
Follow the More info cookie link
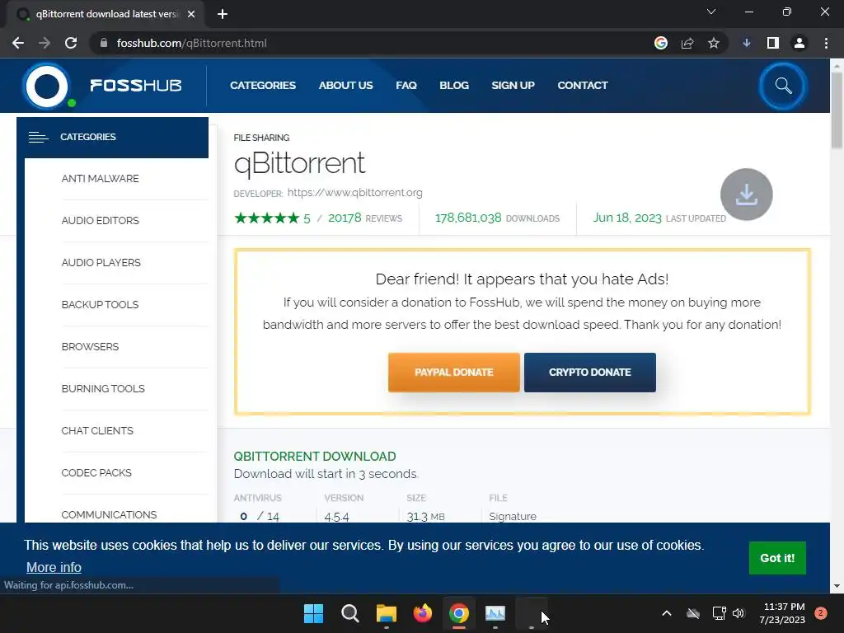click(54, 567)
